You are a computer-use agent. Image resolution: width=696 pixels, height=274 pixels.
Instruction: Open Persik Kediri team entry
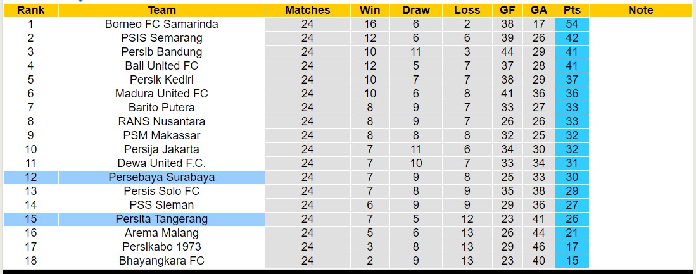(161, 80)
